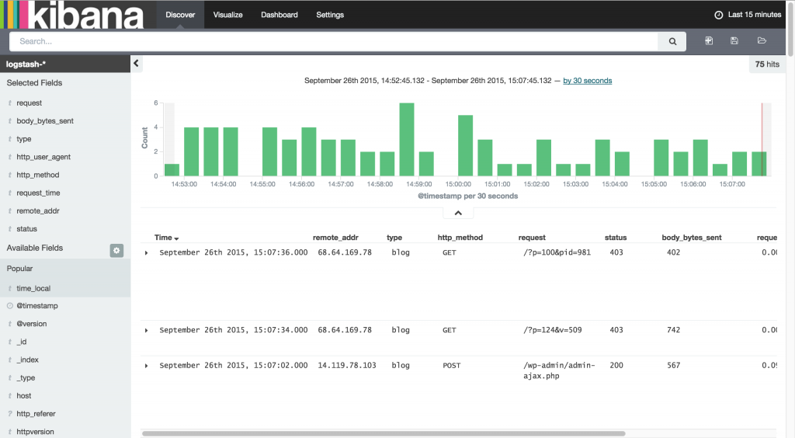
Task: Click the POST method cell
Action: 451,366
